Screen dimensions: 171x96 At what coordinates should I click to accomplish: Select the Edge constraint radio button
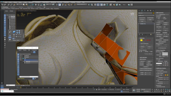(162, 17)
